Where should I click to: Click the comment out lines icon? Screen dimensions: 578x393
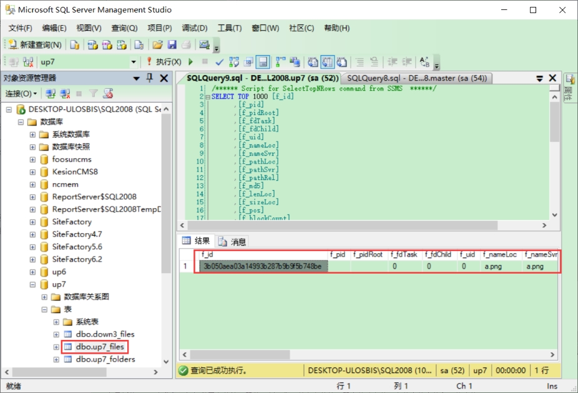360,62
